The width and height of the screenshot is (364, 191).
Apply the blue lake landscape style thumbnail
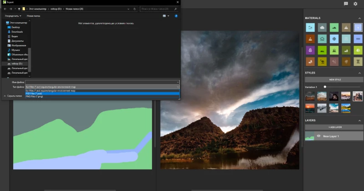[x=346, y=108]
